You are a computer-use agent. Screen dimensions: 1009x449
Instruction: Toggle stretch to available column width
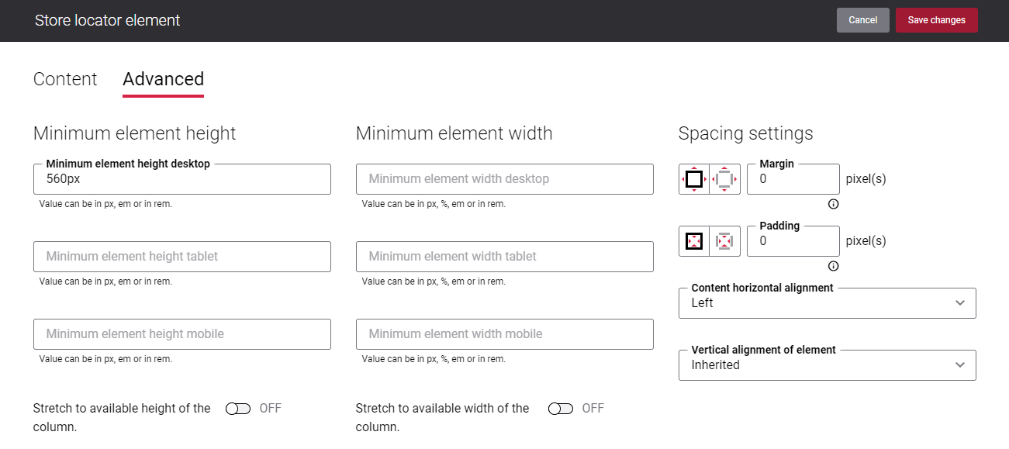[561, 409]
